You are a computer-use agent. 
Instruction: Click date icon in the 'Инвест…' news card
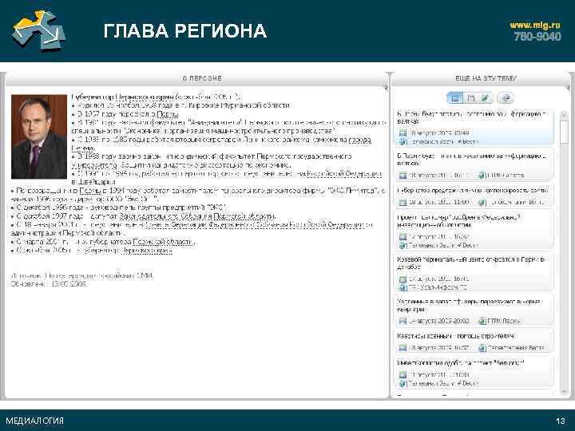point(402,374)
